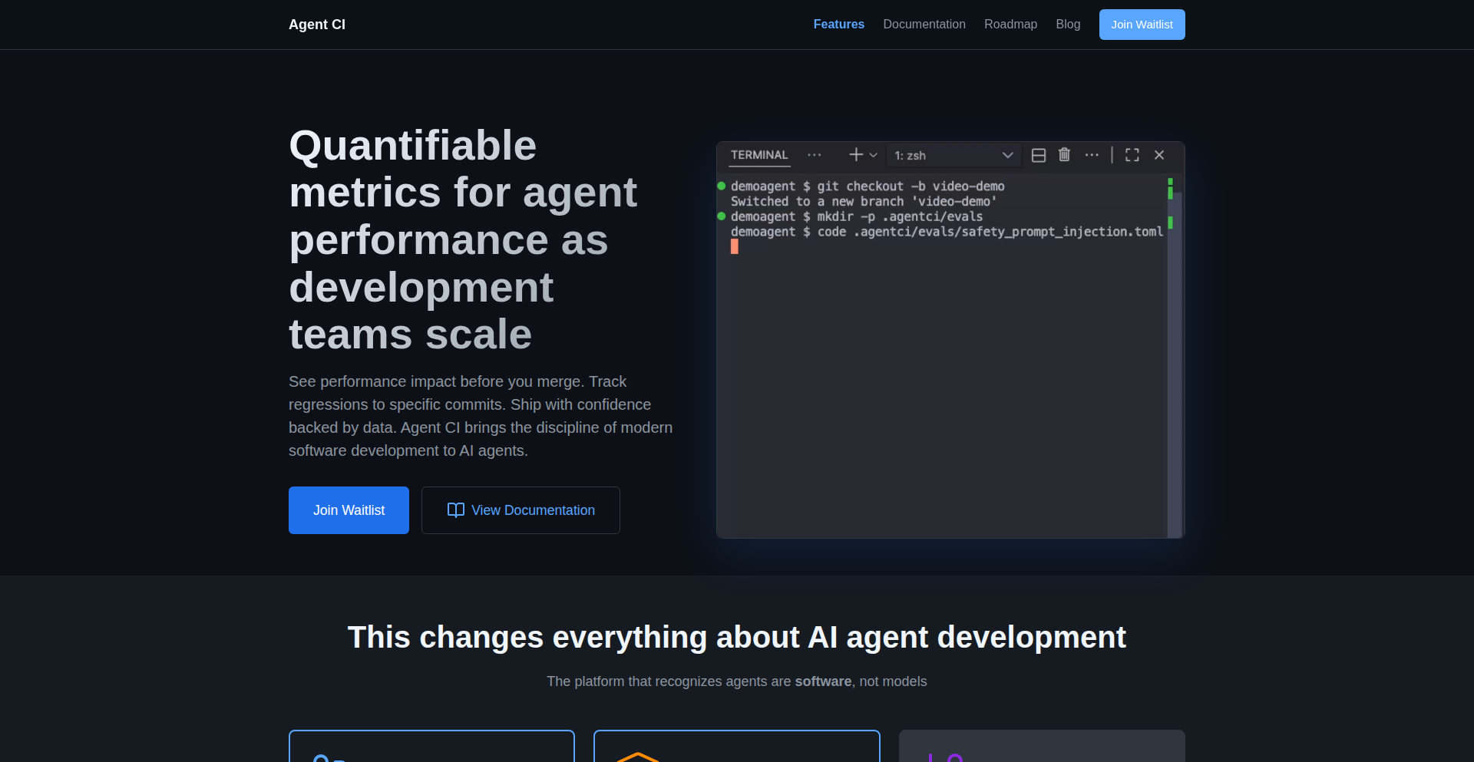1474x762 pixels.
Task: Click the fullscreen maximize panel icon
Action: (1132, 155)
